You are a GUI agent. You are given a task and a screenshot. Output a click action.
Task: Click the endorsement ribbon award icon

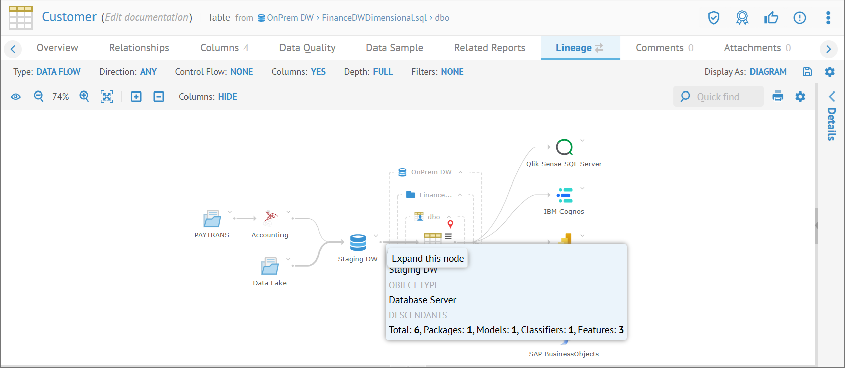click(x=742, y=18)
